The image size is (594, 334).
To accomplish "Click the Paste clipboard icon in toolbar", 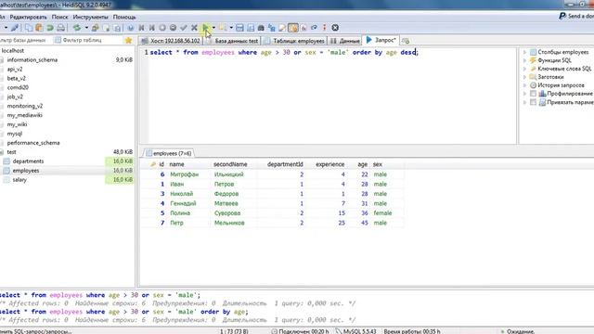I will pyautogui.click(x=39, y=28).
